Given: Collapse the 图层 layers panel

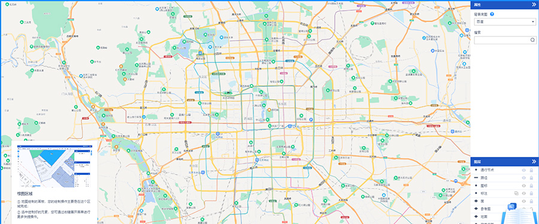Looking at the screenshot, I should [534, 162].
